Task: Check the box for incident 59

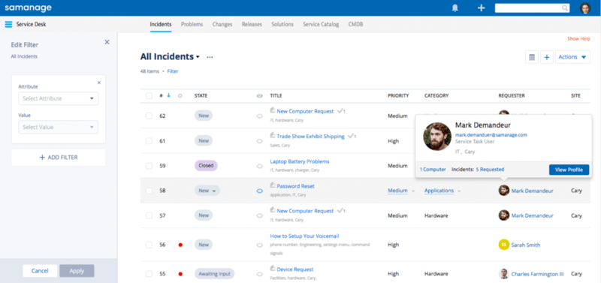Action: point(149,166)
